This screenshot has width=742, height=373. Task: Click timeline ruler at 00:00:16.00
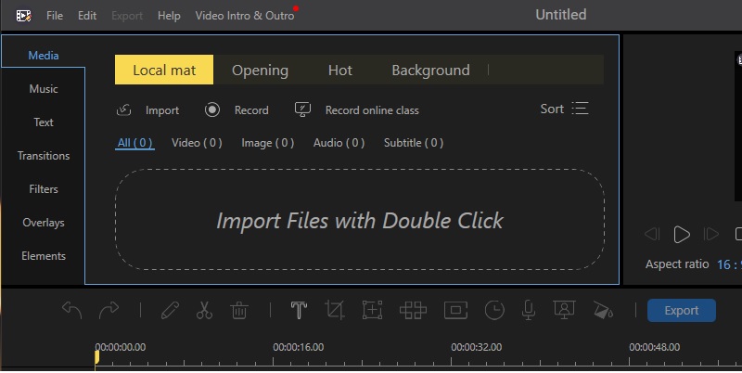[298, 347]
